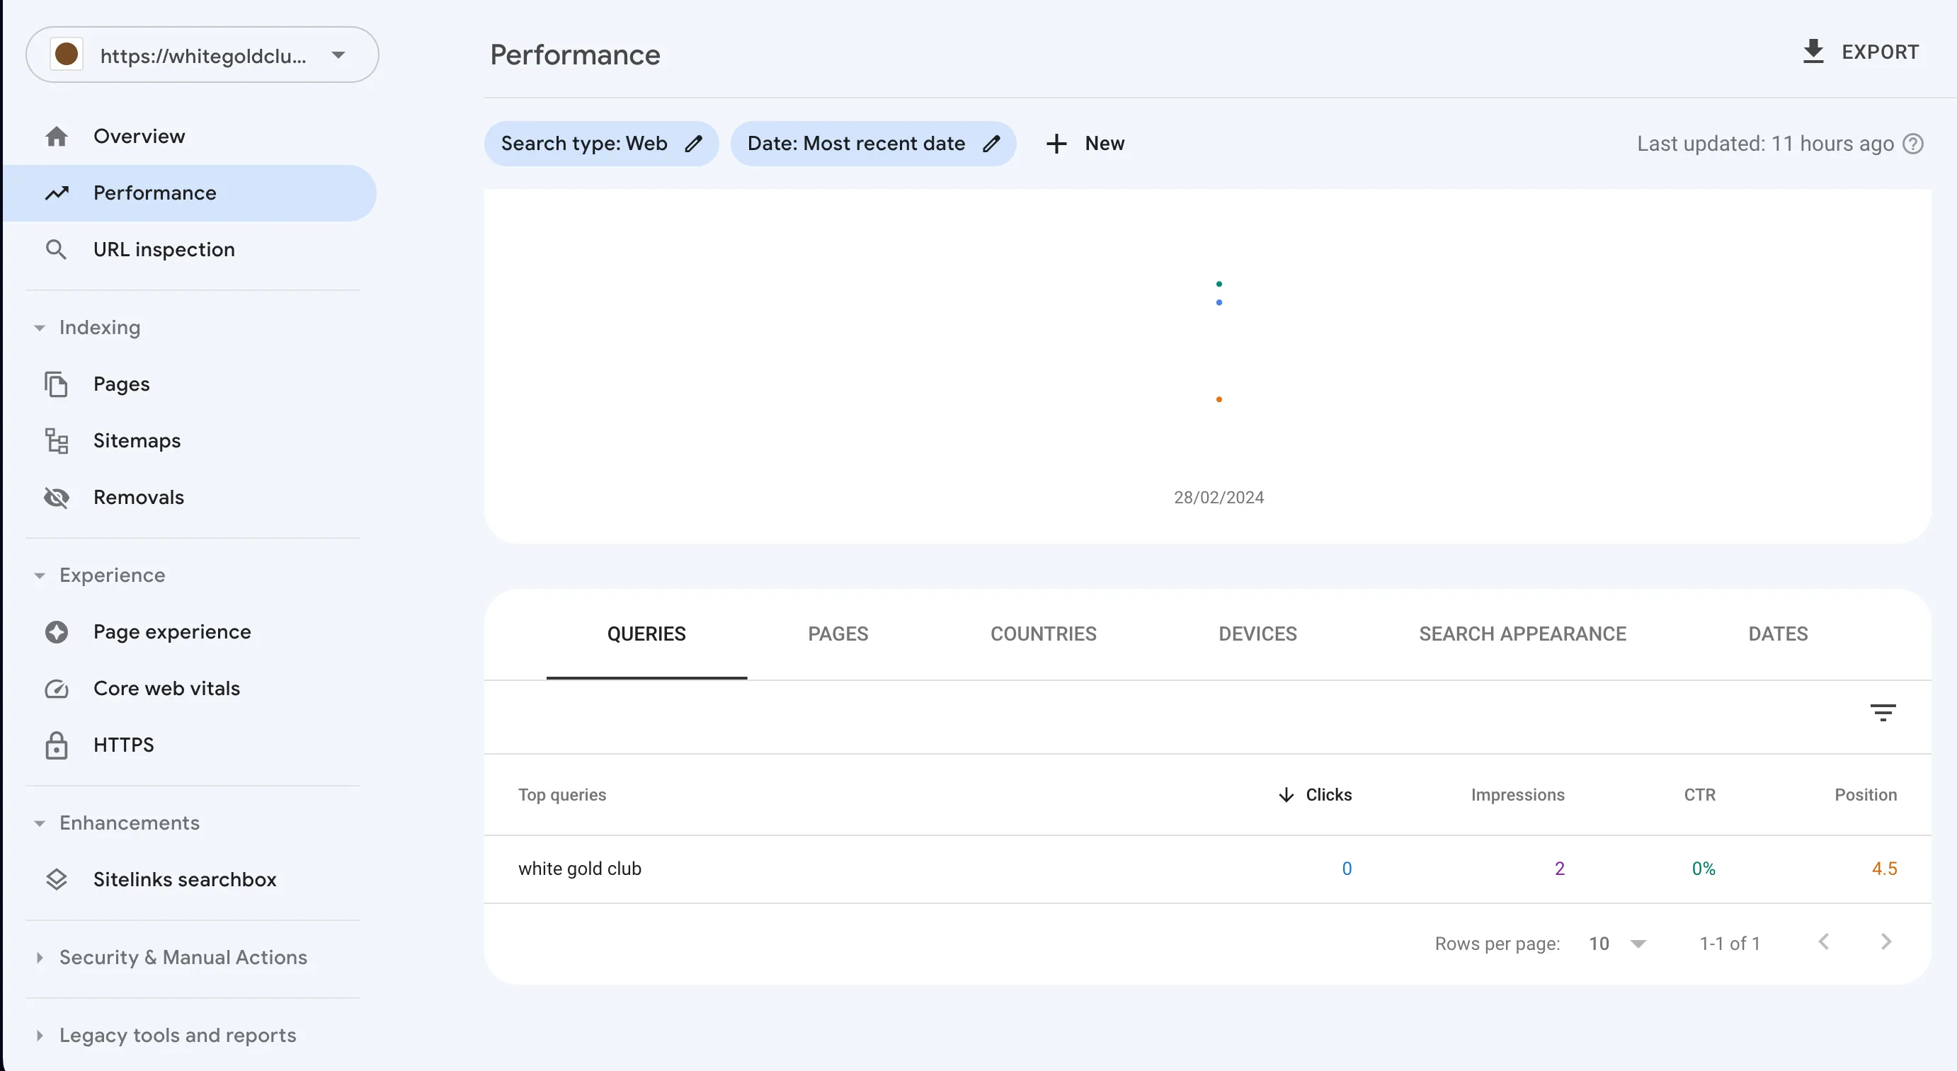Open Removals in sidebar
The image size is (1957, 1071).
tap(190, 498)
